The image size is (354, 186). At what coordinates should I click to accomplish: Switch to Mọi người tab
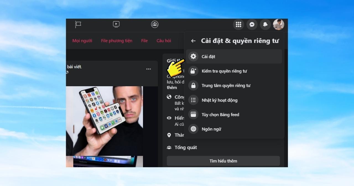(82, 41)
